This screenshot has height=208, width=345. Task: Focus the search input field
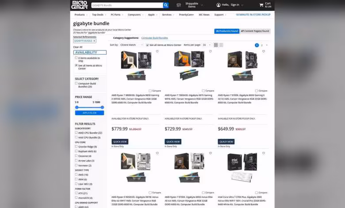[127, 5]
